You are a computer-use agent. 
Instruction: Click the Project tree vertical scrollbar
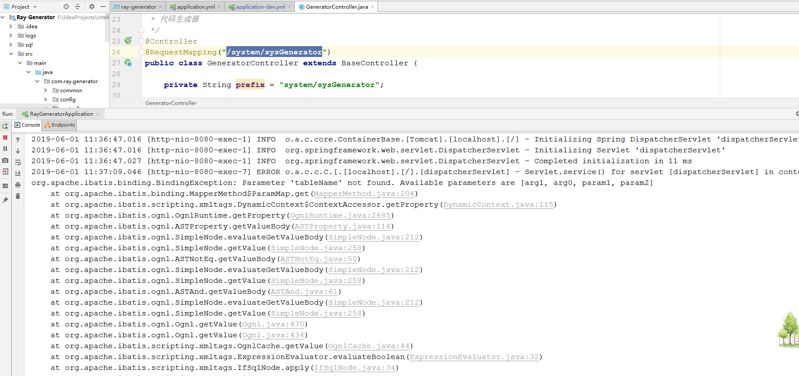click(107, 28)
